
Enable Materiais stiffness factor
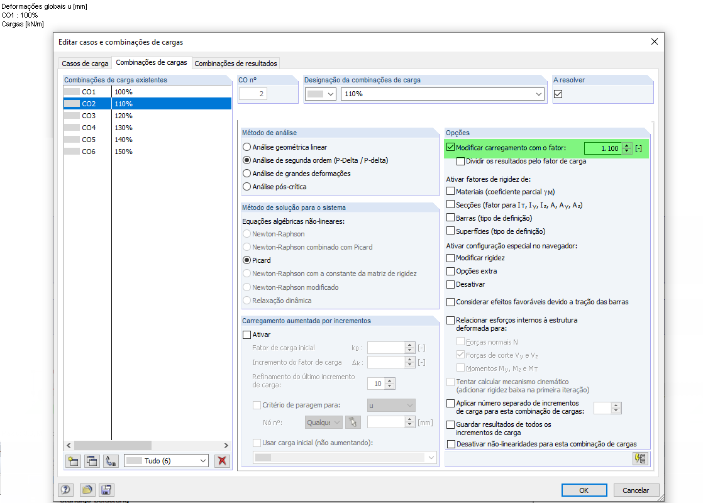pyautogui.click(x=451, y=191)
